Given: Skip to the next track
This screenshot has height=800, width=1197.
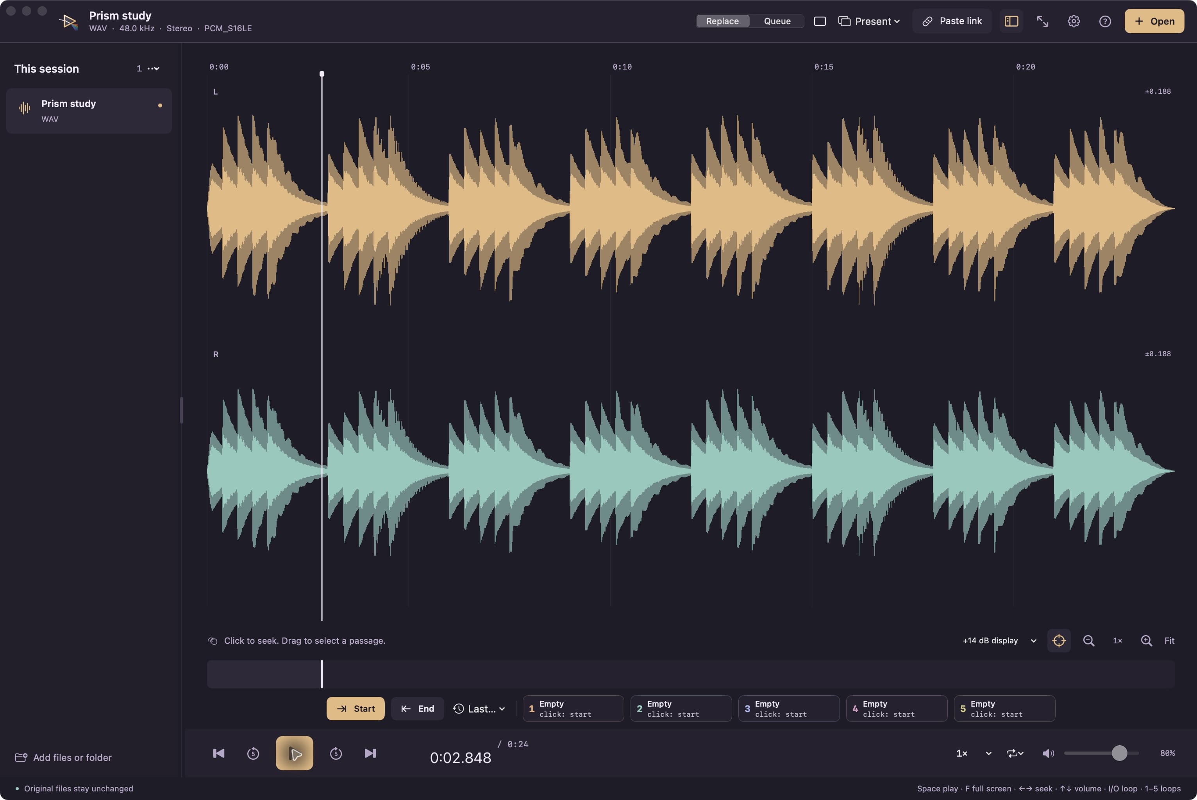Looking at the screenshot, I should (370, 753).
